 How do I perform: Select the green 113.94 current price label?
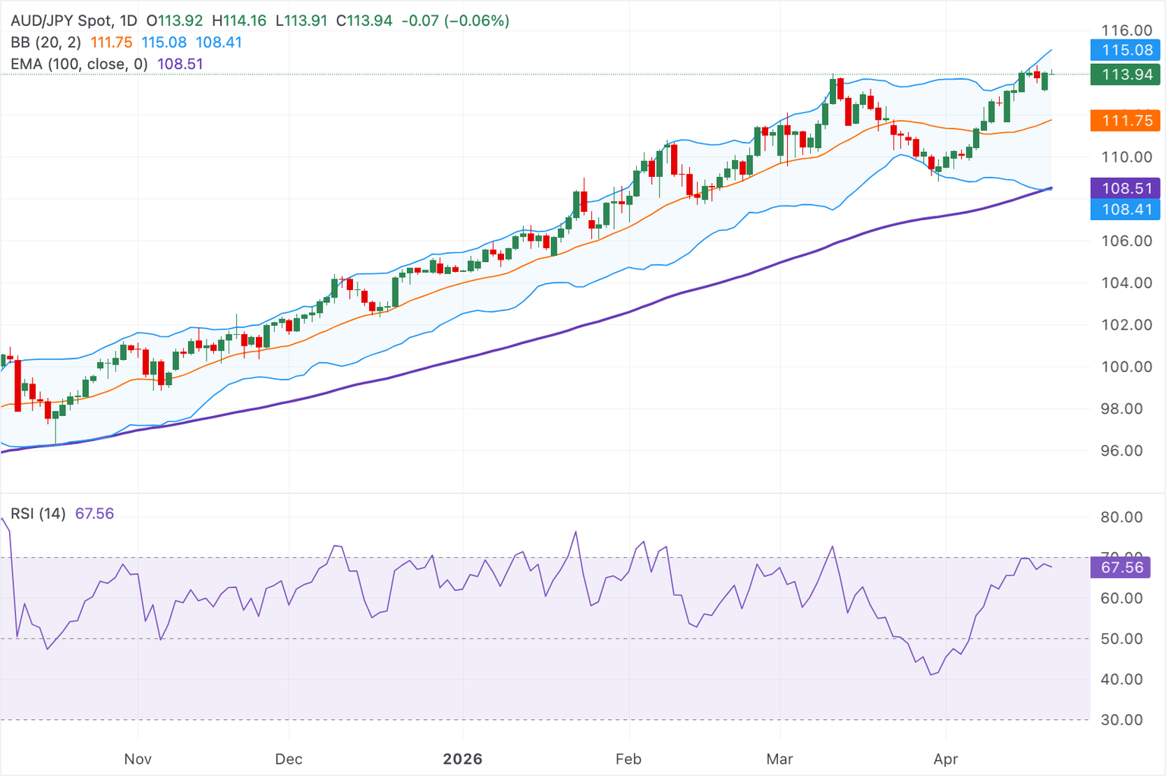click(x=1124, y=75)
